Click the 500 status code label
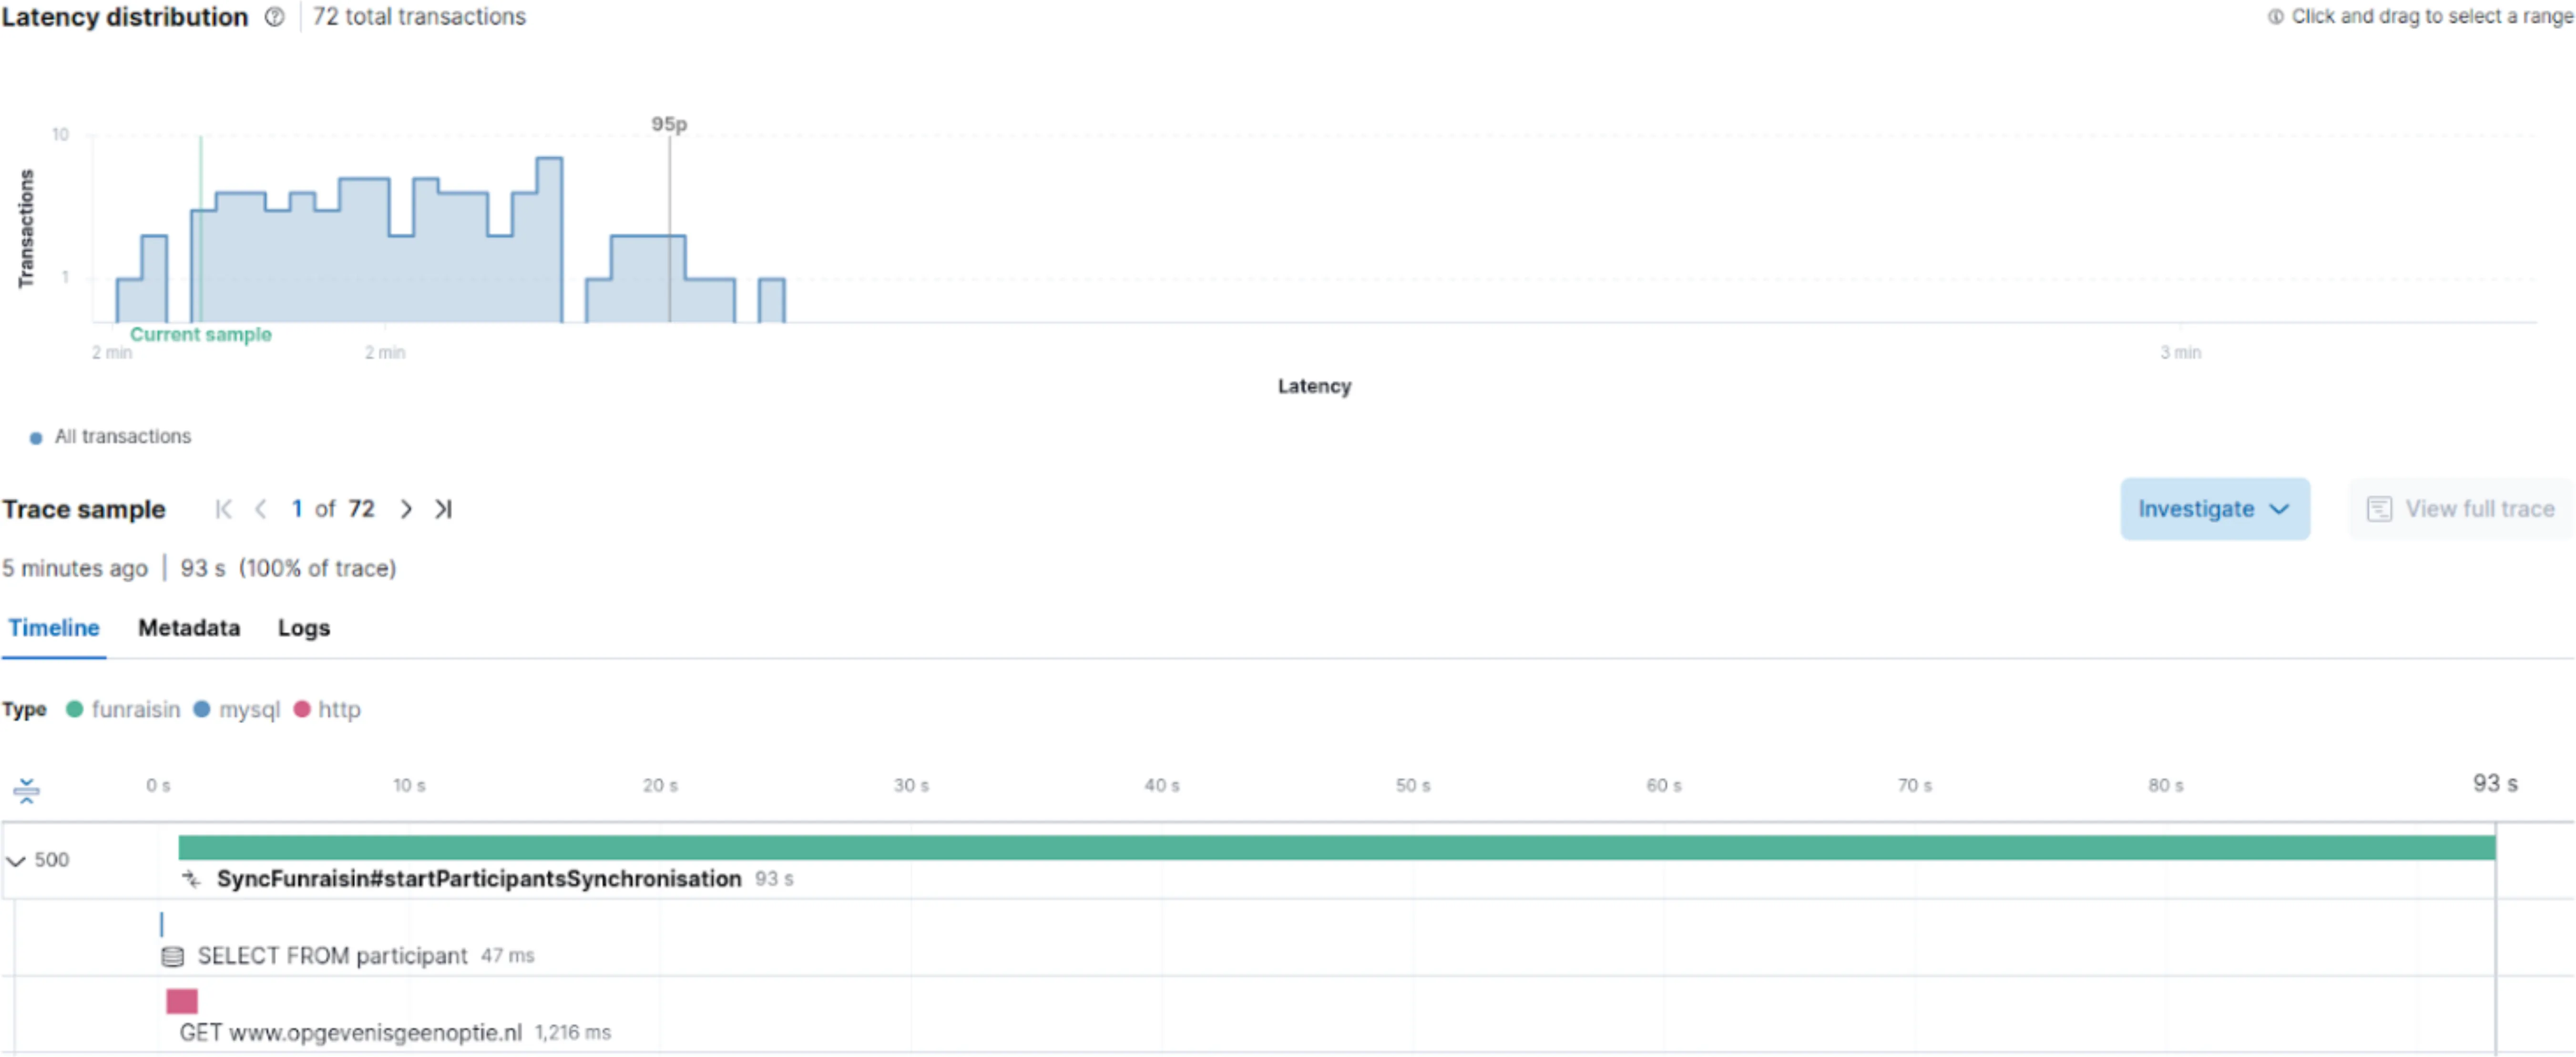 [x=52, y=860]
